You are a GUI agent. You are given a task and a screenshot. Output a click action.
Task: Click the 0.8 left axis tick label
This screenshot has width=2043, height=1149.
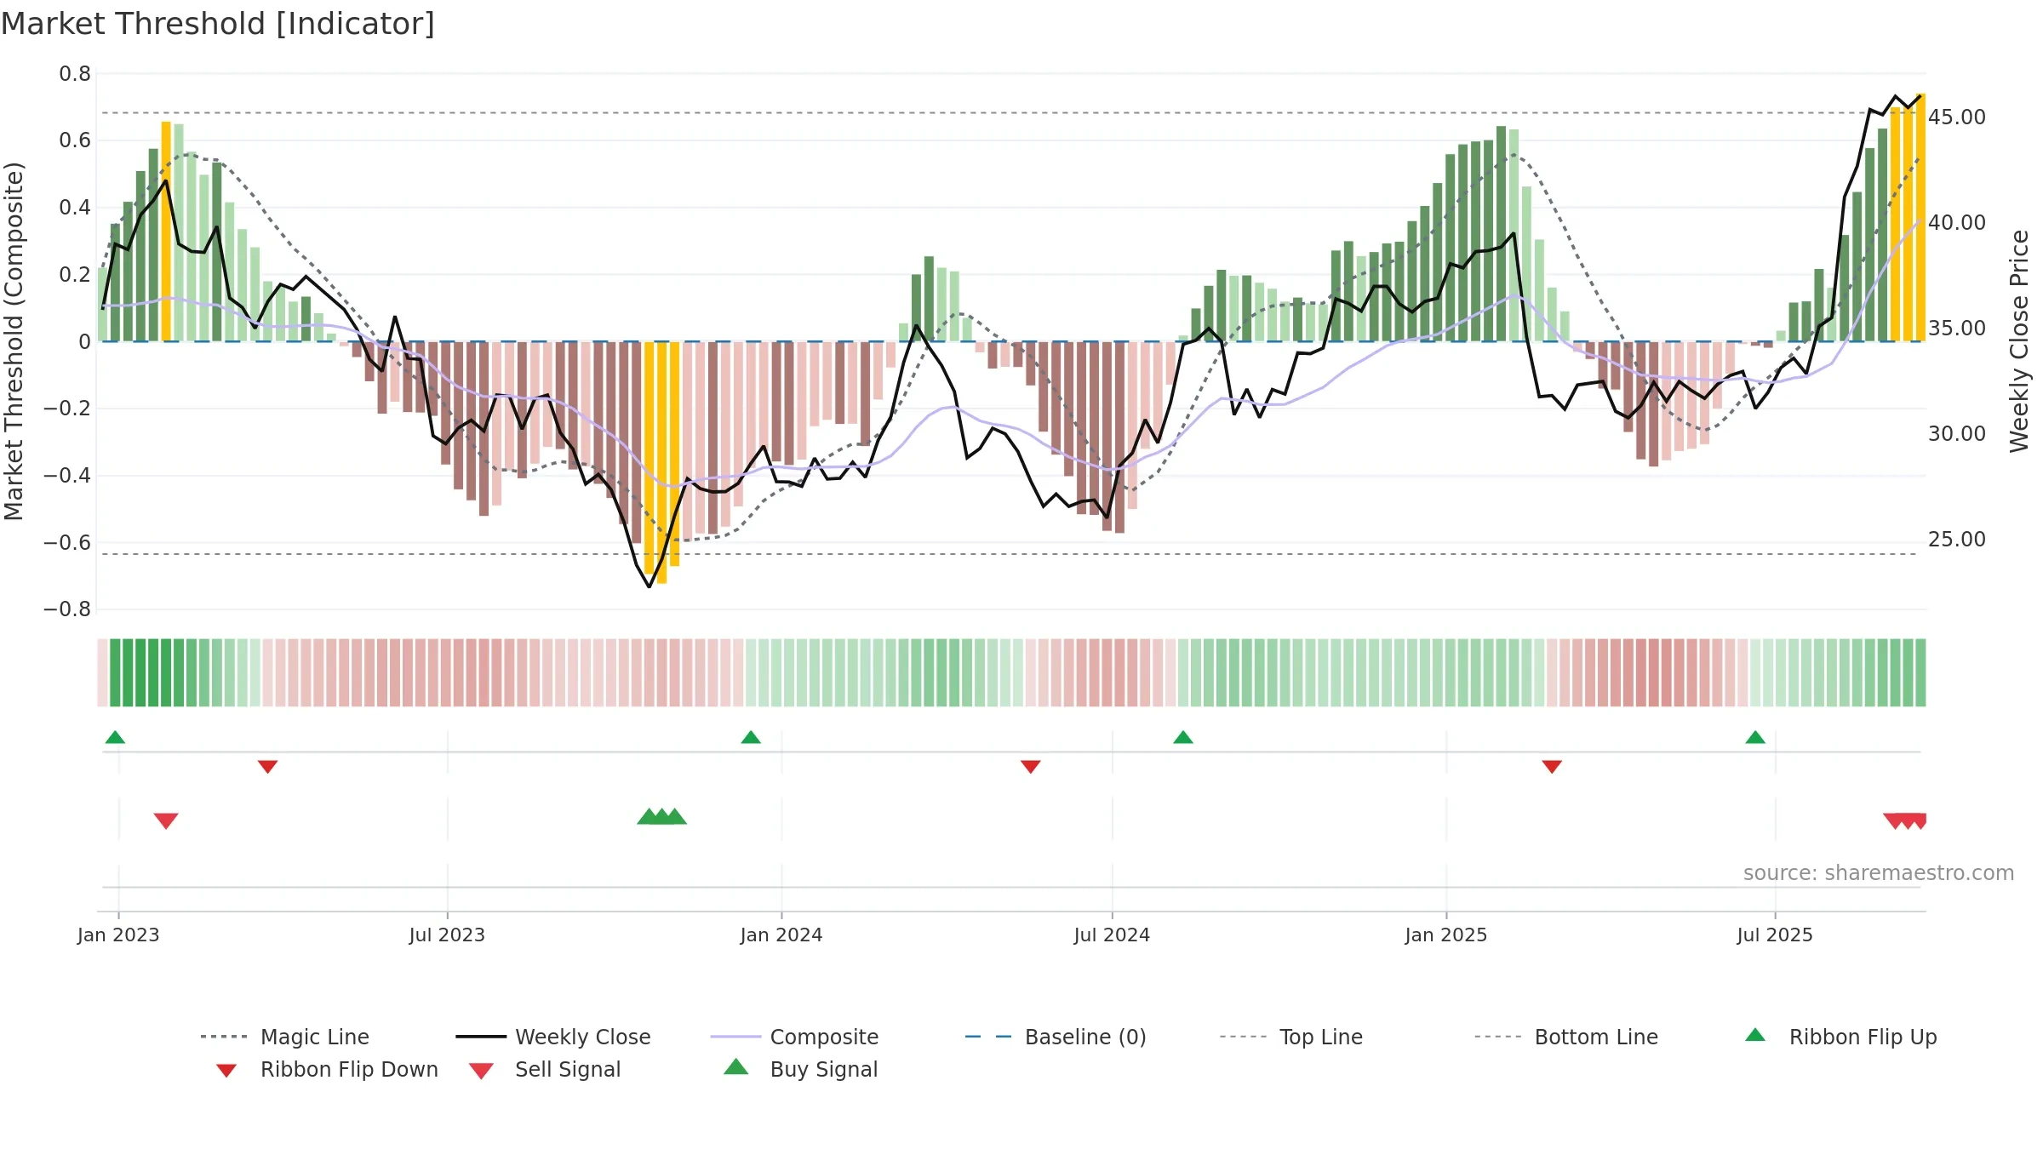pos(75,74)
